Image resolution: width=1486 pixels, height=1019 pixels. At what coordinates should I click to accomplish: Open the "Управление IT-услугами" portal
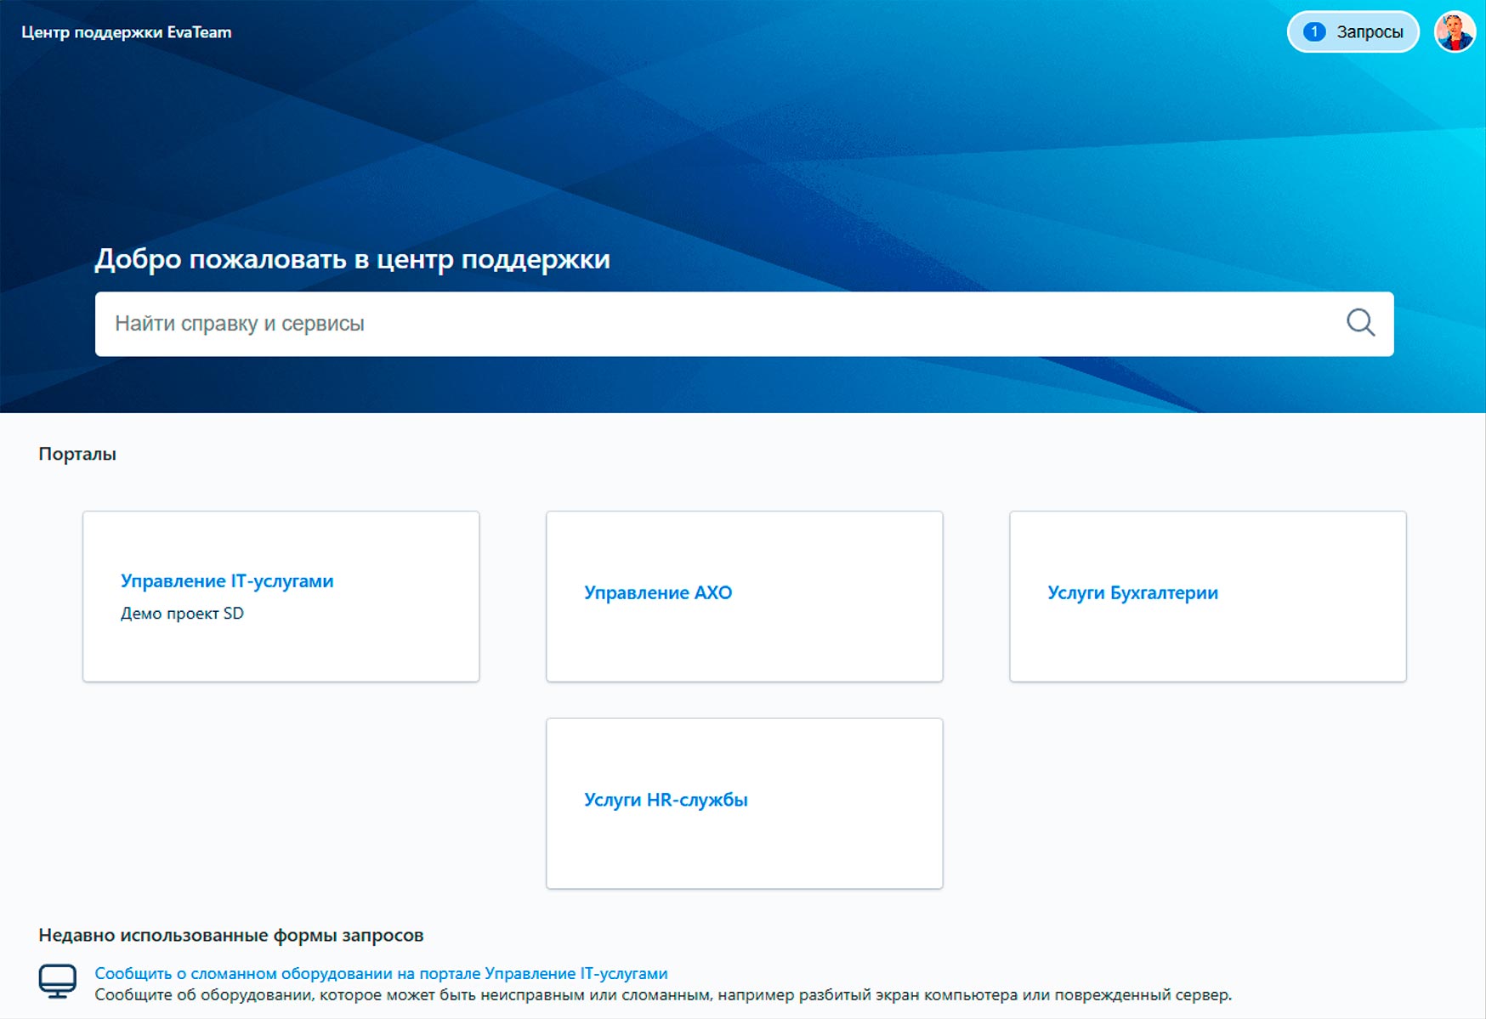coord(228,581)
